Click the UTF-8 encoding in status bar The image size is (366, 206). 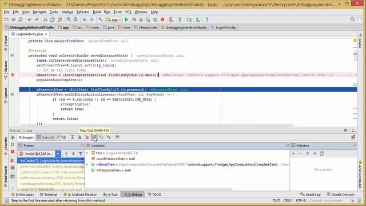301,200
